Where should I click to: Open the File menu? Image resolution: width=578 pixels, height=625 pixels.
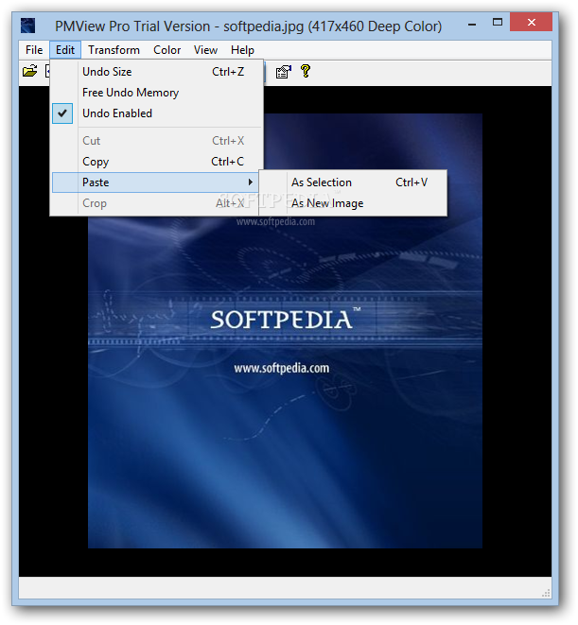coord(34,50)
